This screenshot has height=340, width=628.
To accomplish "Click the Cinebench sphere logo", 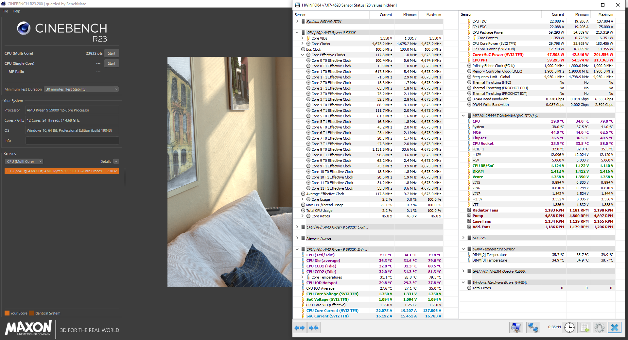I will tap(24, 28).
